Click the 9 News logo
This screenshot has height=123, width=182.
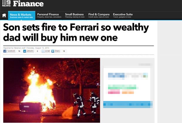click(x=6, y=4)
